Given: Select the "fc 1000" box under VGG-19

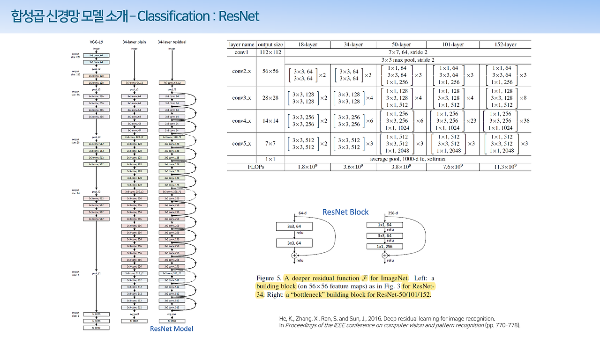Looking at the screenshot, I should 96,328.
